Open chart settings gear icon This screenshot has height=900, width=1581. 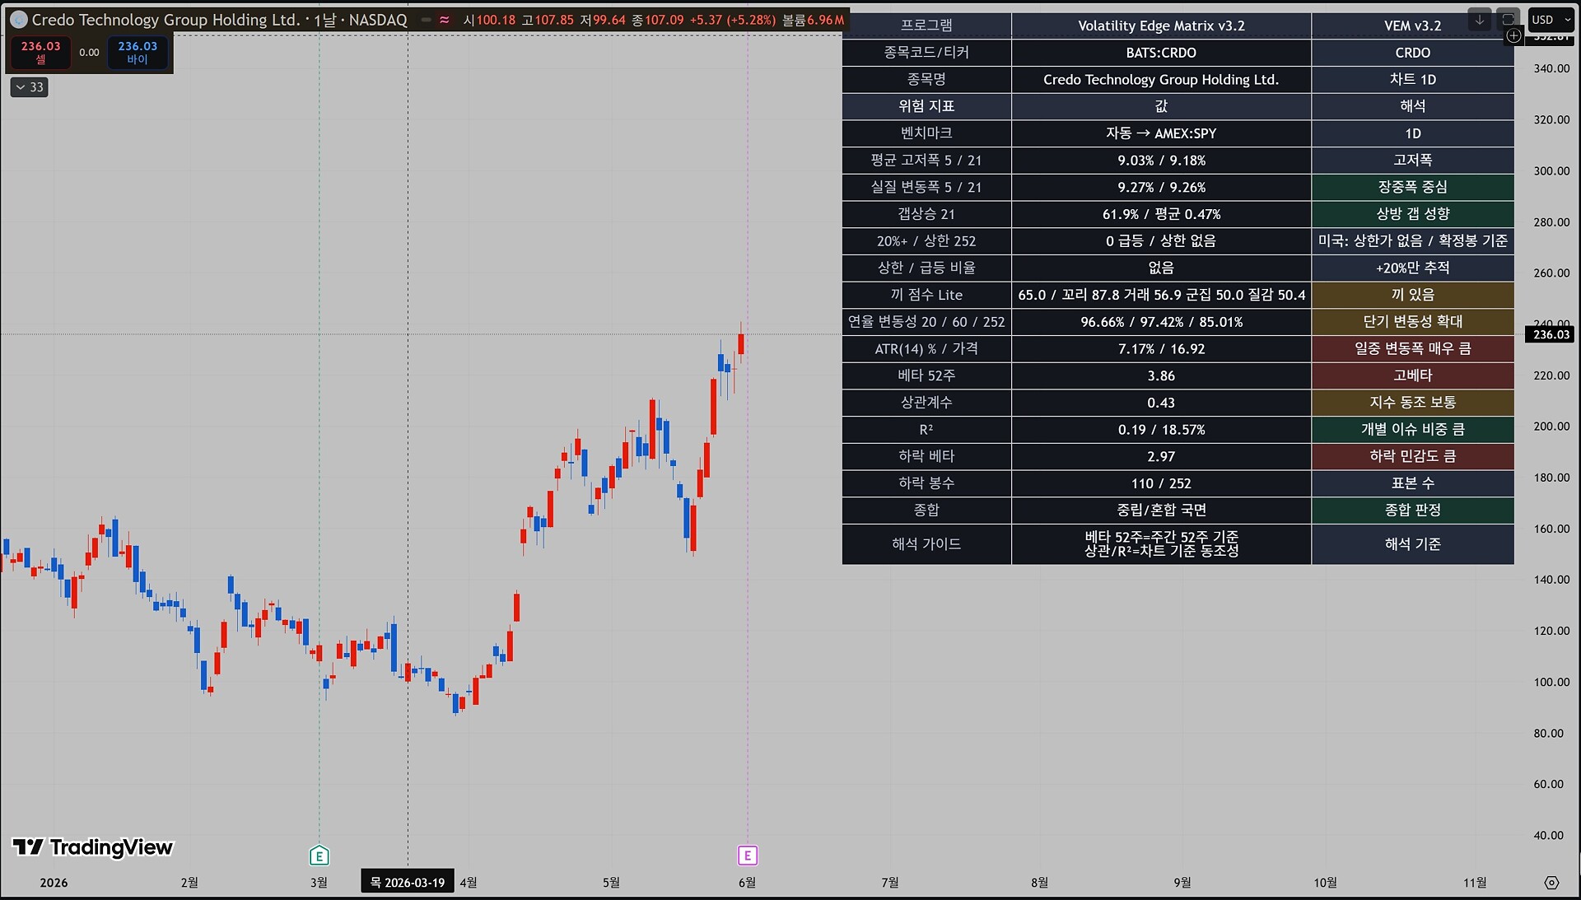[1551, 883]
